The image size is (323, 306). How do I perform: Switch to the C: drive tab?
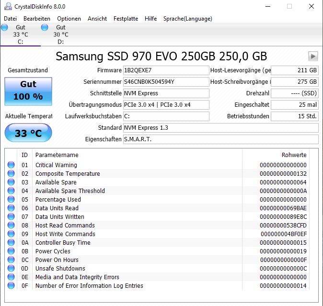pyautogui.click(x=21, y=34)
